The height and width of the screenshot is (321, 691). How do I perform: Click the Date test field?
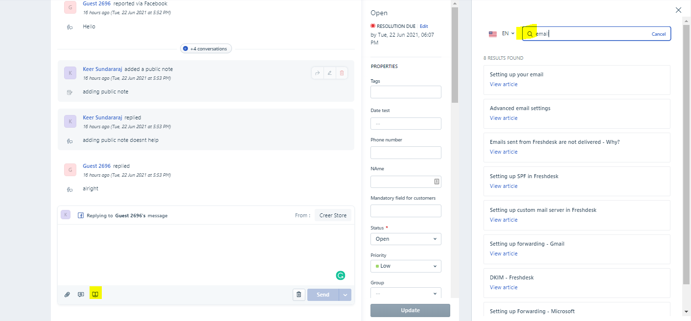pos(406,123)
